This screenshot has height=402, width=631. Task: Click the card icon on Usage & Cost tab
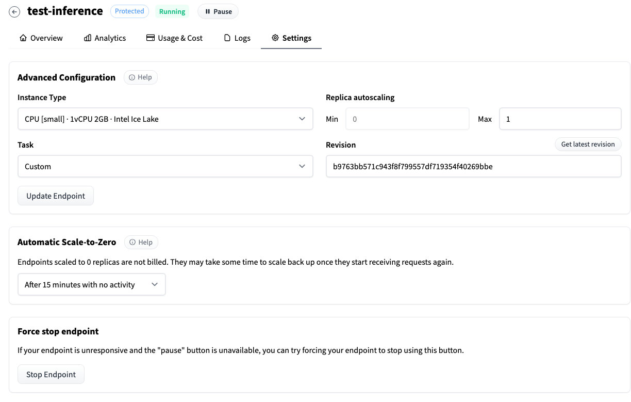coord(150,37)
